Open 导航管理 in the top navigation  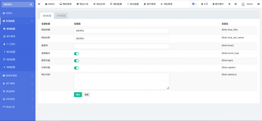166,4
